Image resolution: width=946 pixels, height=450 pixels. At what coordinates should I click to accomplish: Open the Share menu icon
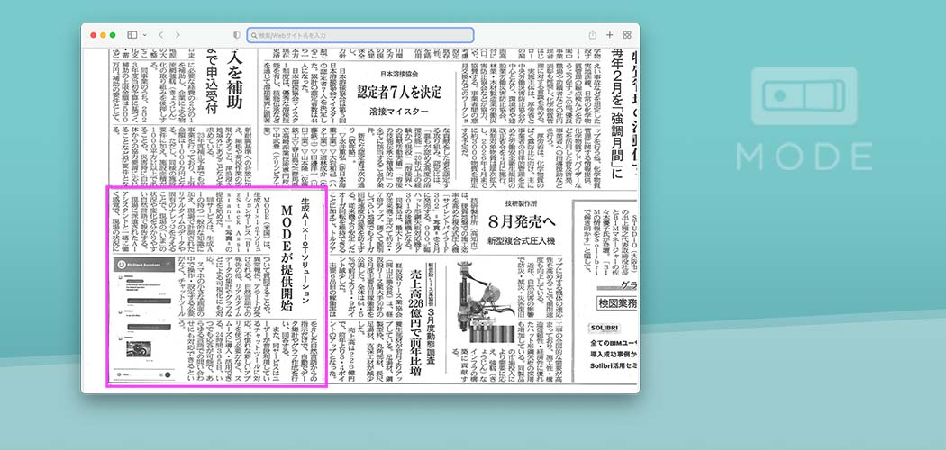pyautogui.click(x=592, y=35)
